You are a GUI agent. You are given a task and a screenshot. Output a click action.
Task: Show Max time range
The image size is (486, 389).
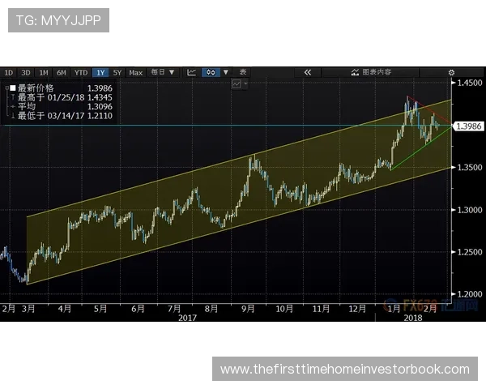tap(136, 72)
